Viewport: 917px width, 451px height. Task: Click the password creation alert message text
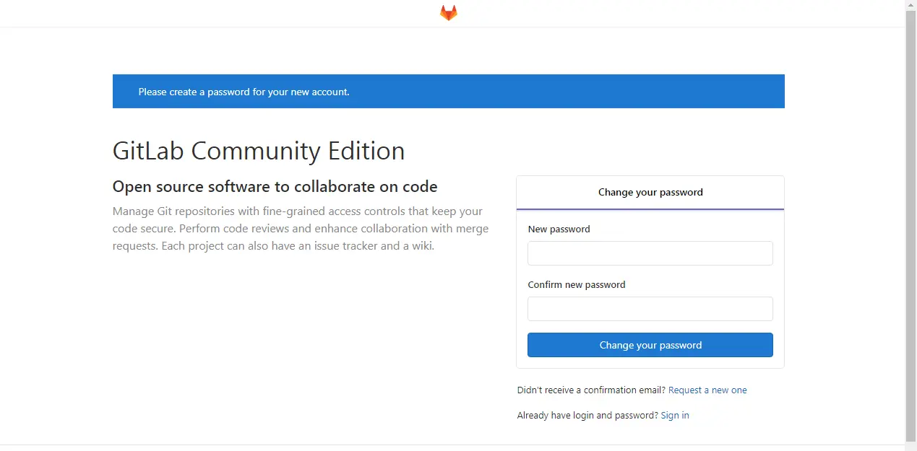click(244, 92)
